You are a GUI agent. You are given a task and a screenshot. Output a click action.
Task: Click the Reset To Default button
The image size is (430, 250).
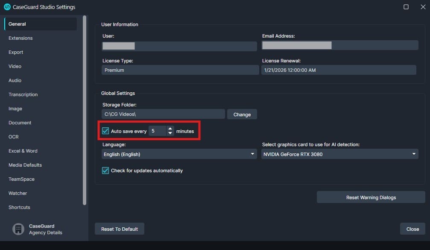point(119,229)
